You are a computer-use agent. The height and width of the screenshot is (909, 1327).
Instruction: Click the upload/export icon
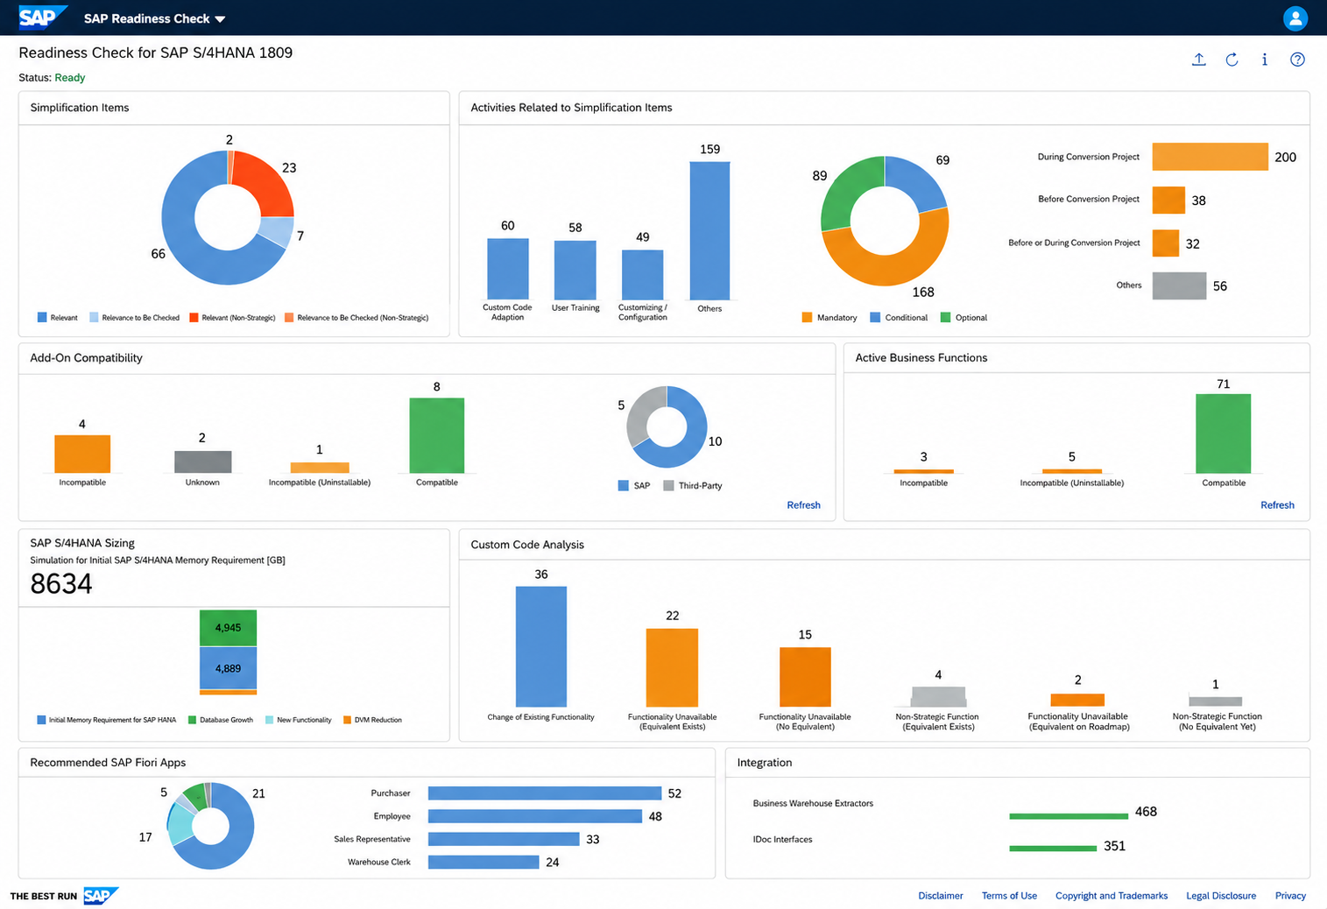point(1198,60)
